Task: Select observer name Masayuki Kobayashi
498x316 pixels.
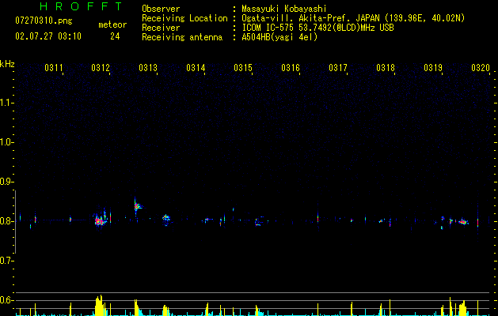Action: (284, 9)
